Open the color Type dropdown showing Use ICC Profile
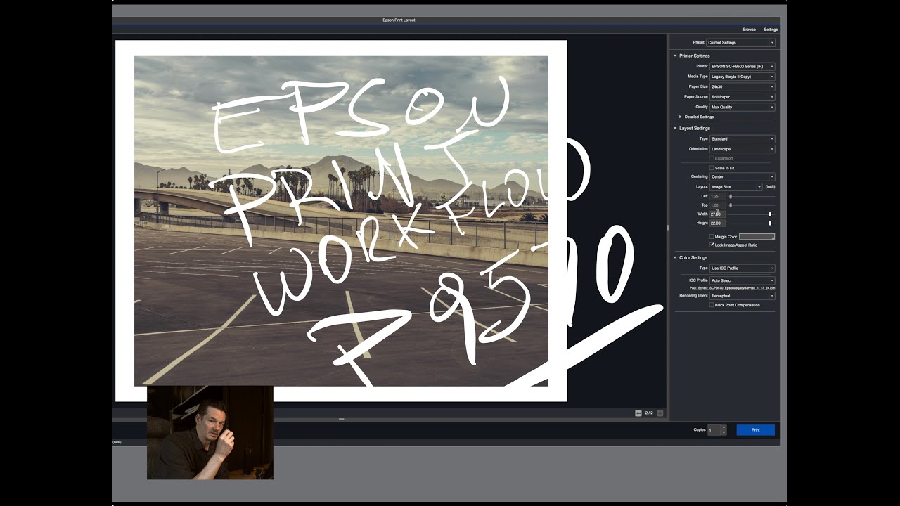Image resolution: width=900 pixels, height=506 pixels. click(742, 268)
